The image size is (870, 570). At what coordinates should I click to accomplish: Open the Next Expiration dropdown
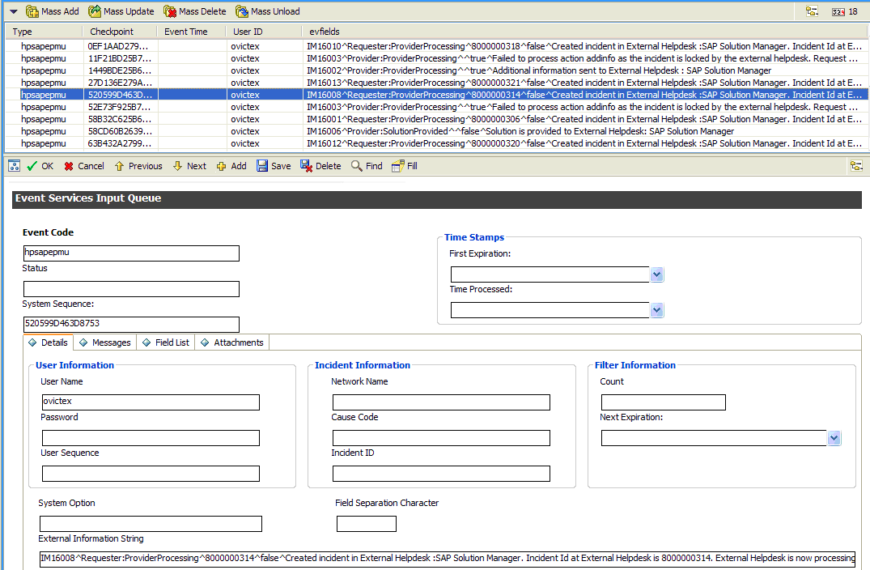pyautogui.click(x=834, y=439)
